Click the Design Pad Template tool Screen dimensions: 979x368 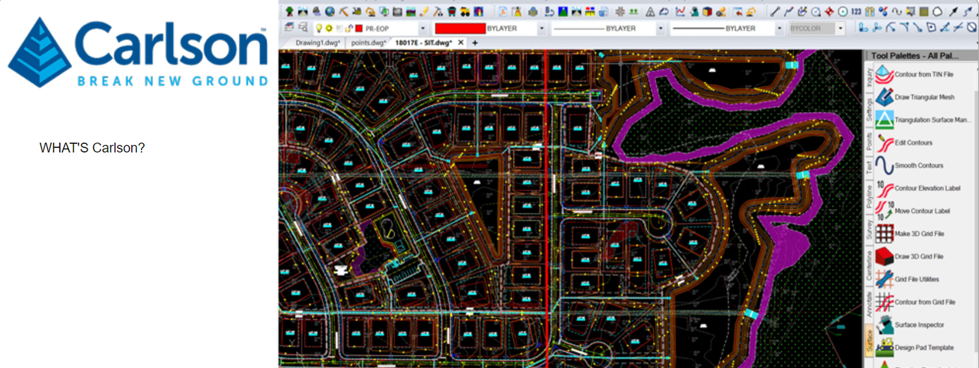(x=924, y=348)
